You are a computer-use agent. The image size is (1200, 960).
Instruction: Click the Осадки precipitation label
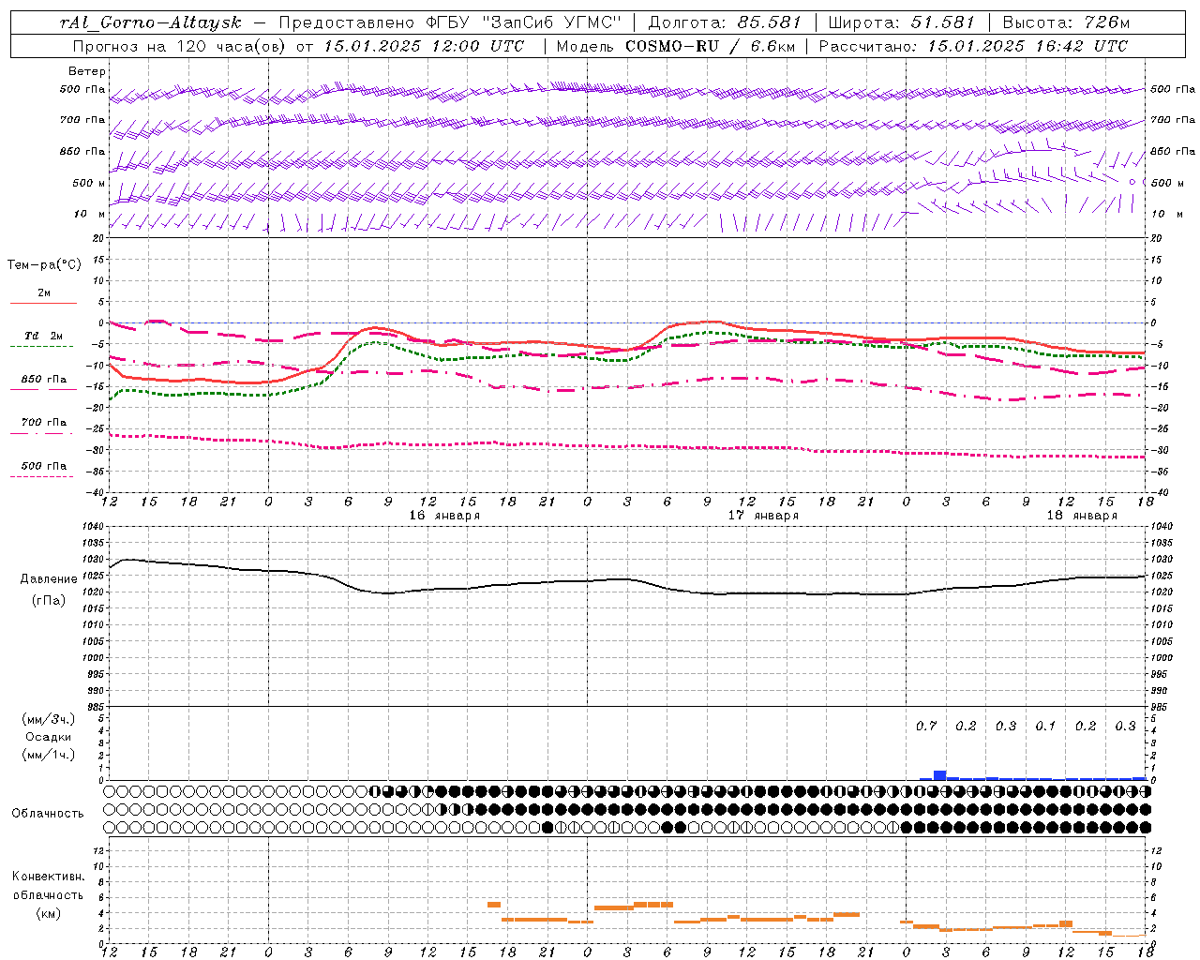click(48, 737)
